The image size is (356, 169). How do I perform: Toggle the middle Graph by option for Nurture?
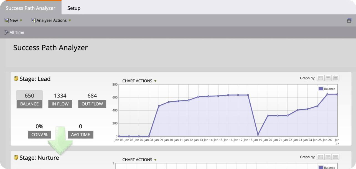328,157
